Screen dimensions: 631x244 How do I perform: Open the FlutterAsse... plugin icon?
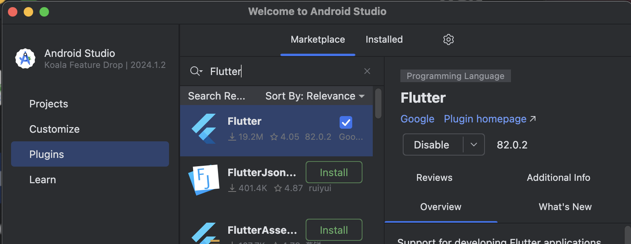(205, 233)
